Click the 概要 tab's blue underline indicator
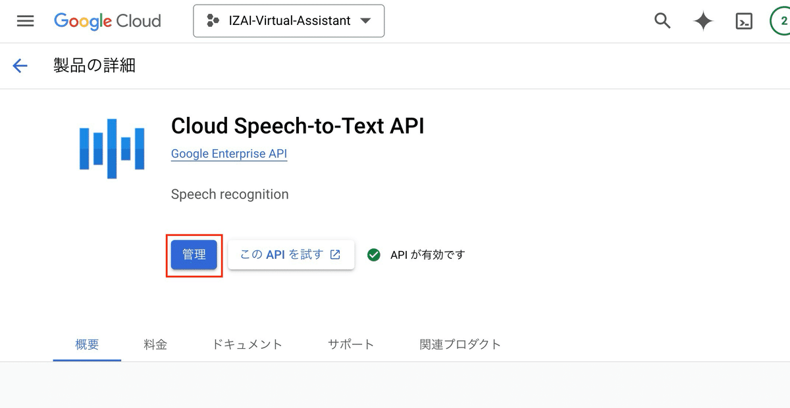Viewport: 790px width, 408px height. click(x=87, y=359)
